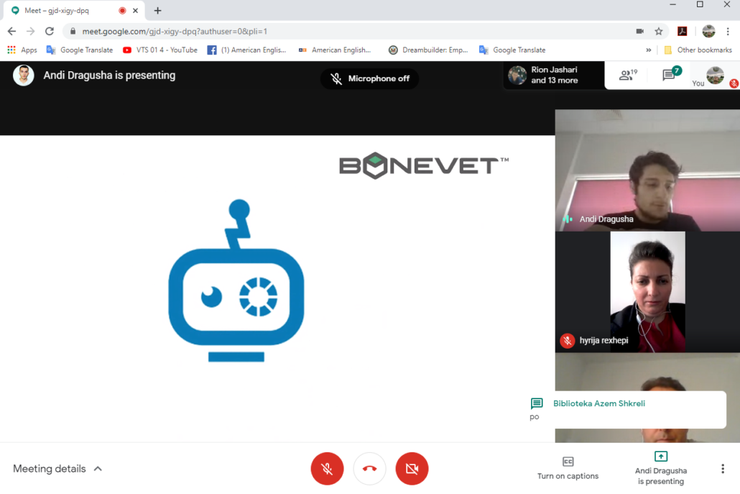Image resolution: width=740 pixels, height=494 pixels.
Task: Bookmark this page with star icon
Action: click(659, 31)
